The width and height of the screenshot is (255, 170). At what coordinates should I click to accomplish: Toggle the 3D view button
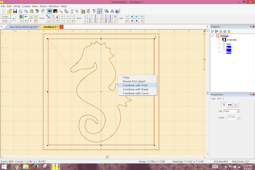[x=49, y=11]
